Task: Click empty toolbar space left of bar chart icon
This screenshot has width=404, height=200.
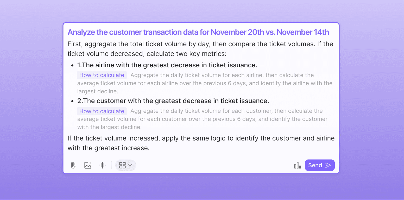Action: [213, 165]
